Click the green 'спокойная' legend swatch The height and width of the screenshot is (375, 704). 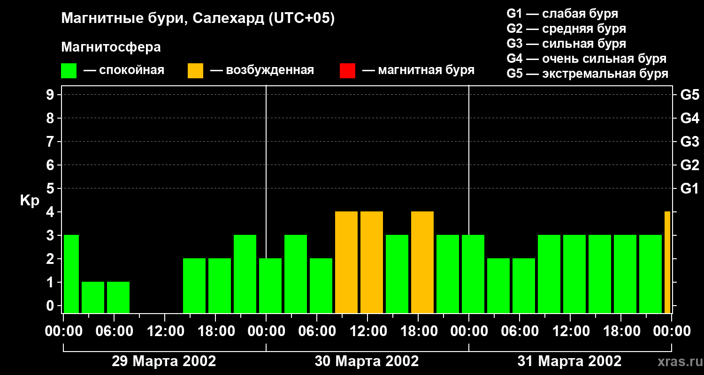pyautogui.click(x=69, y=71)
